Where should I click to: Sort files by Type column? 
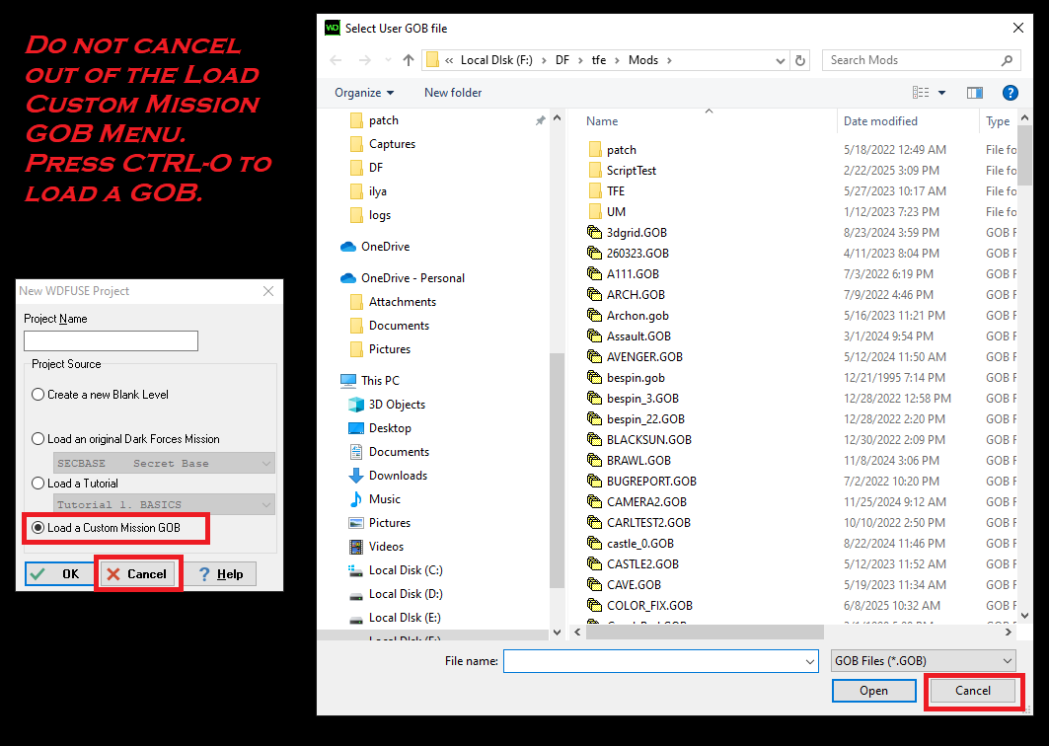pyautogui.click(x=998, y=121)
